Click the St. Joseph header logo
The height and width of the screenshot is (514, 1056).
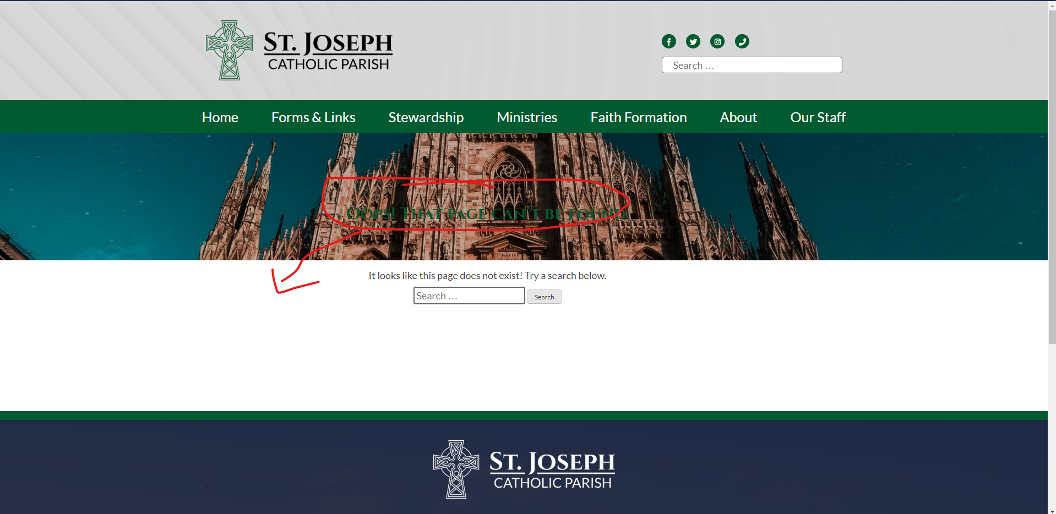click(x=299, y=51)
